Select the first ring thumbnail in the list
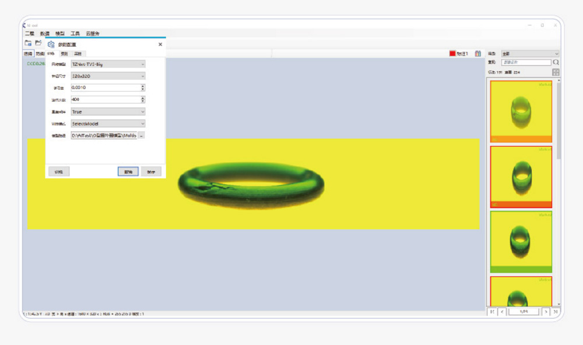 pos(521,111)
